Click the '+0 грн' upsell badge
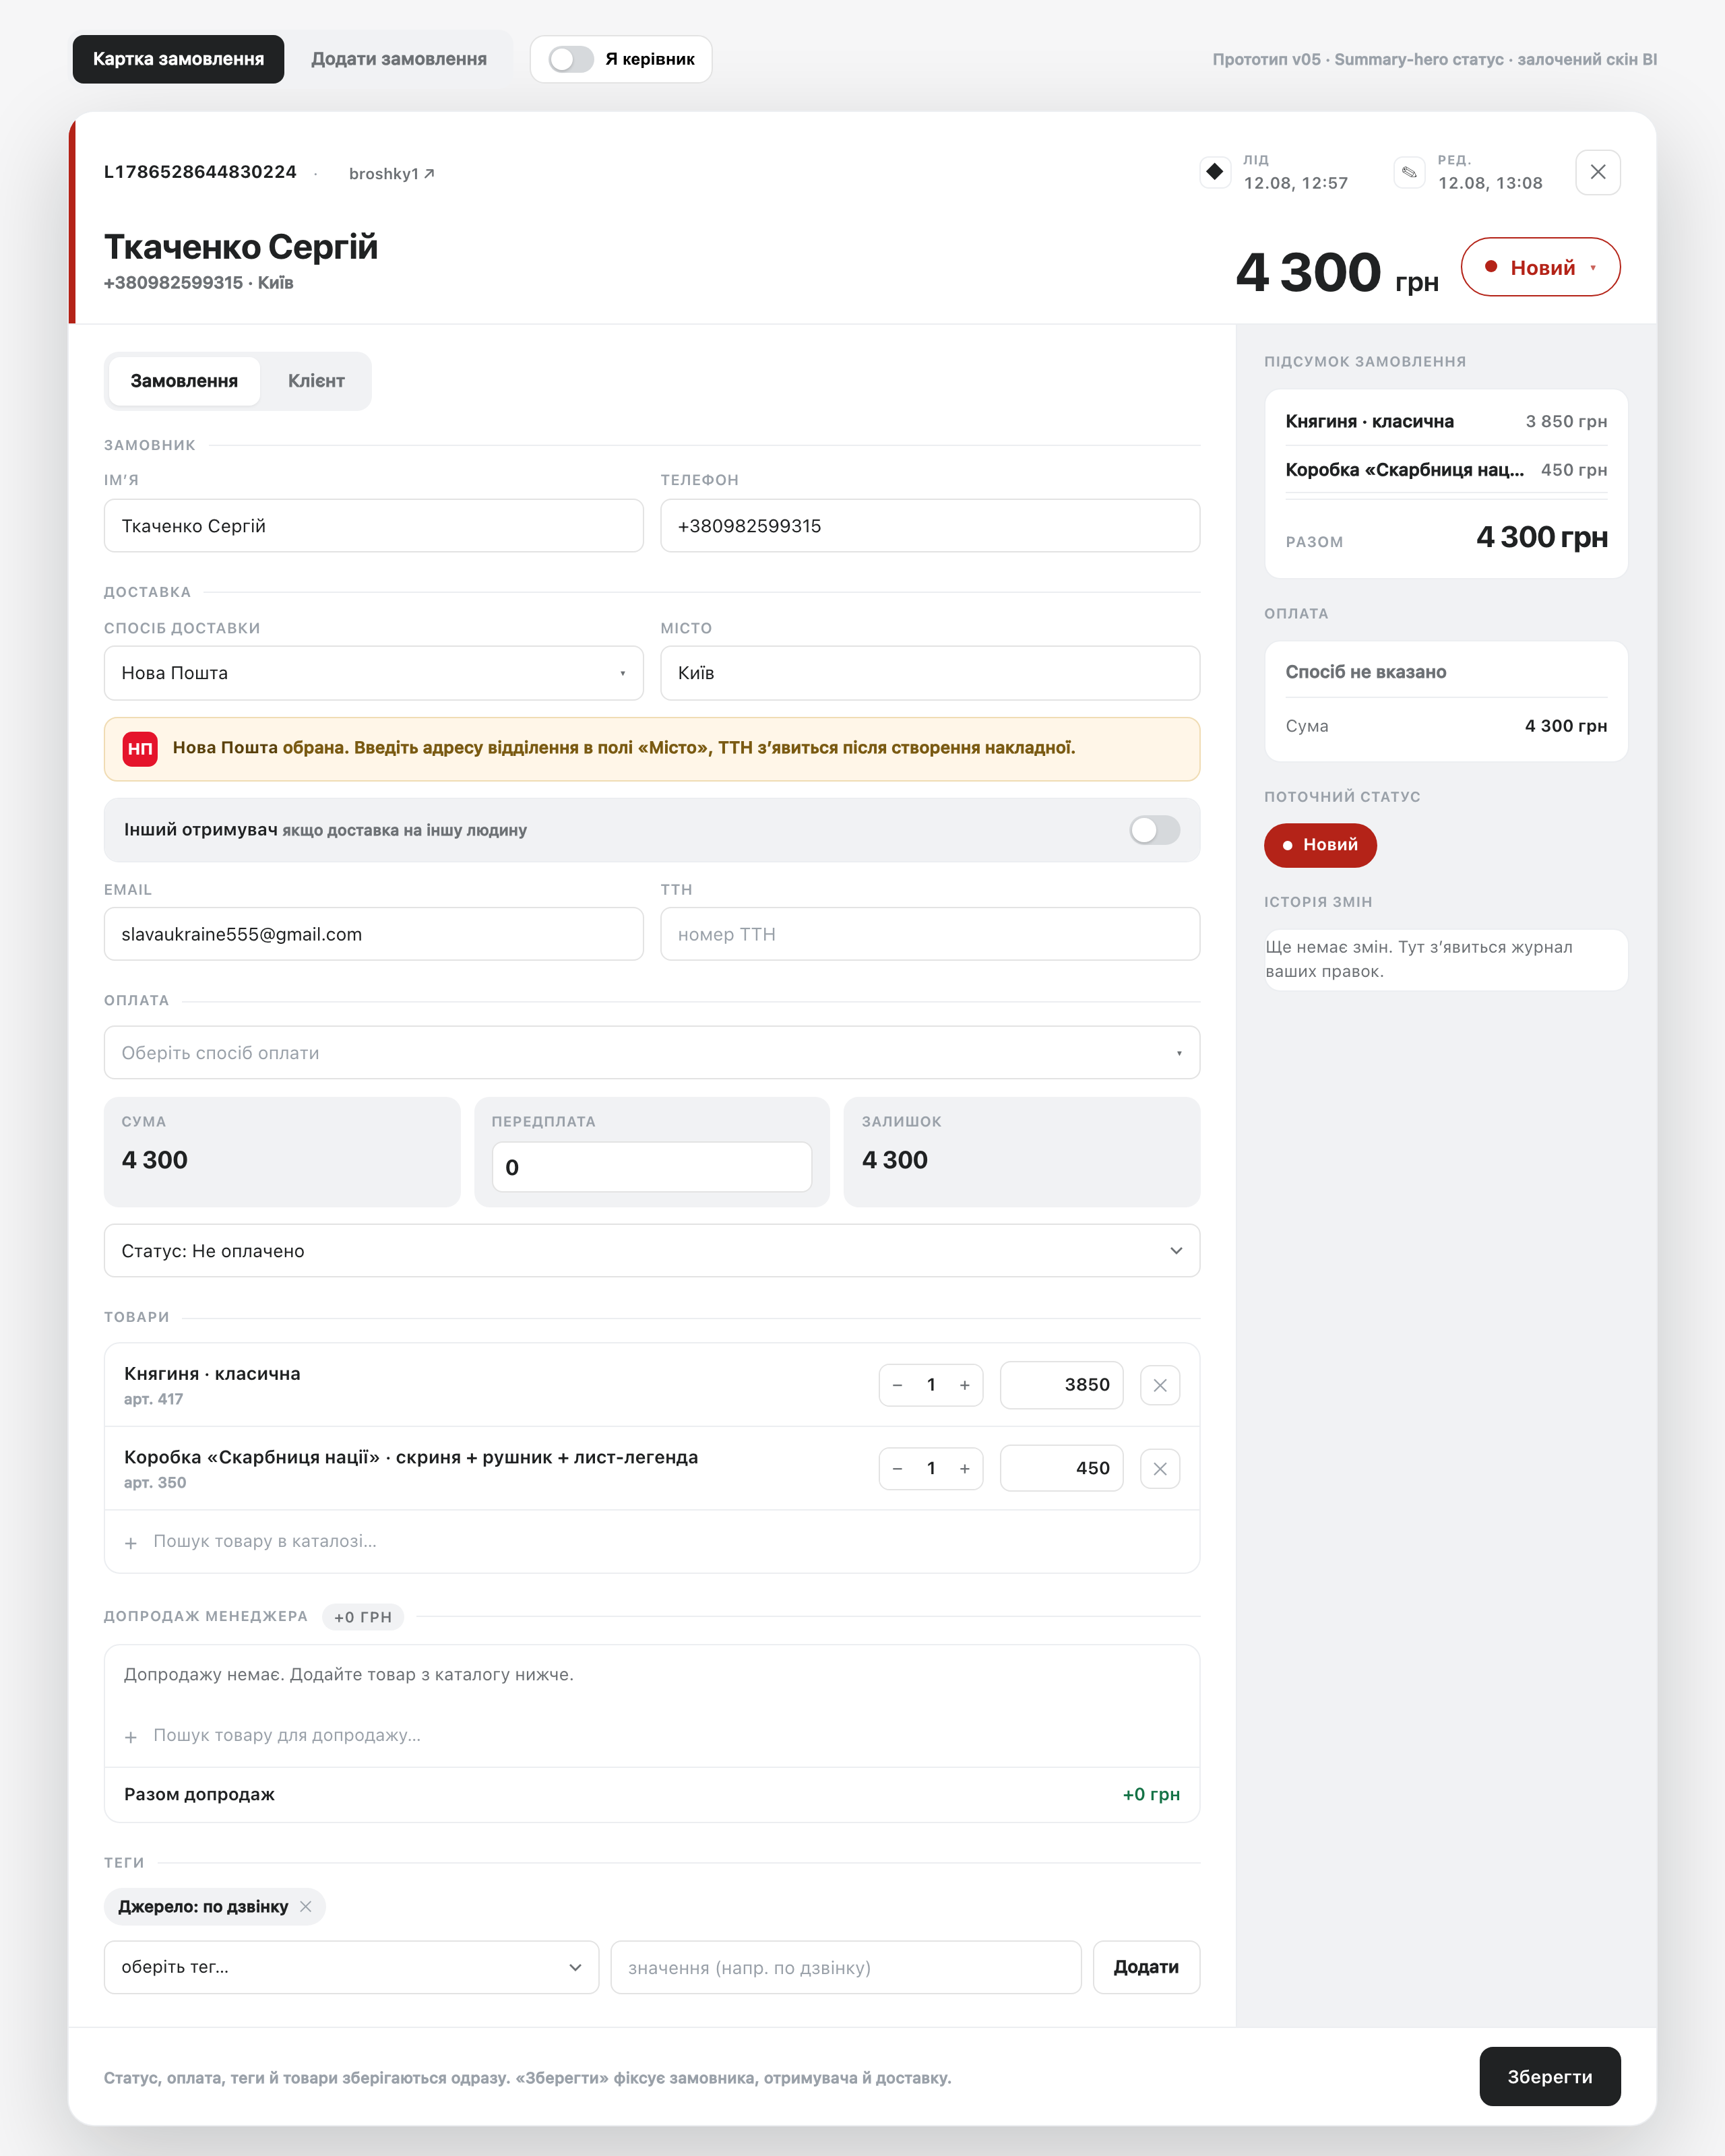 (363, 1617)
